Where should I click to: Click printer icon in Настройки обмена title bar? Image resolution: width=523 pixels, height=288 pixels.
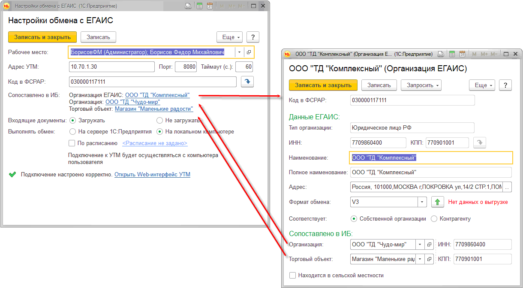[x=188, y=6]
